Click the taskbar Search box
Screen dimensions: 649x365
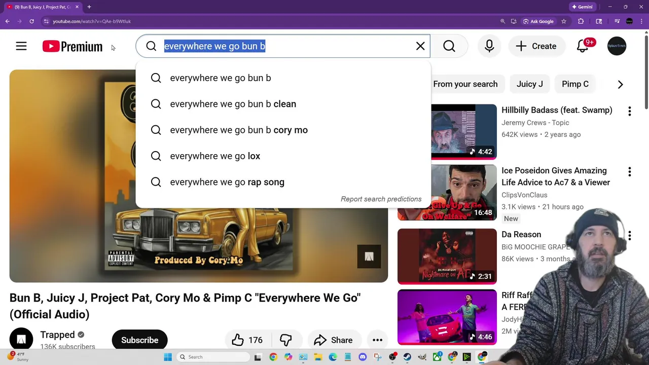(x=213, y=357)
